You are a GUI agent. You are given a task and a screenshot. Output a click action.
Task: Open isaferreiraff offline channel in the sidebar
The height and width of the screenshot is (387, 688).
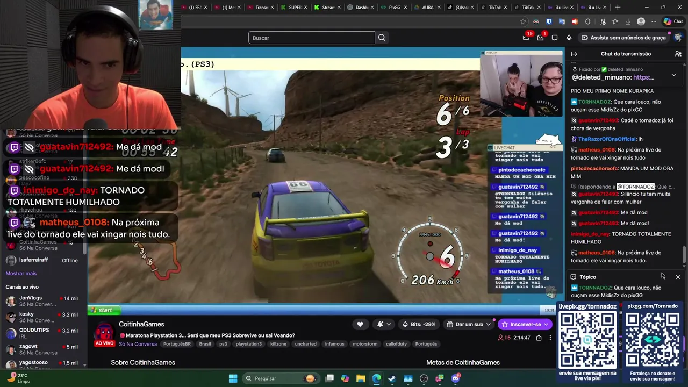tap(43, 260)
